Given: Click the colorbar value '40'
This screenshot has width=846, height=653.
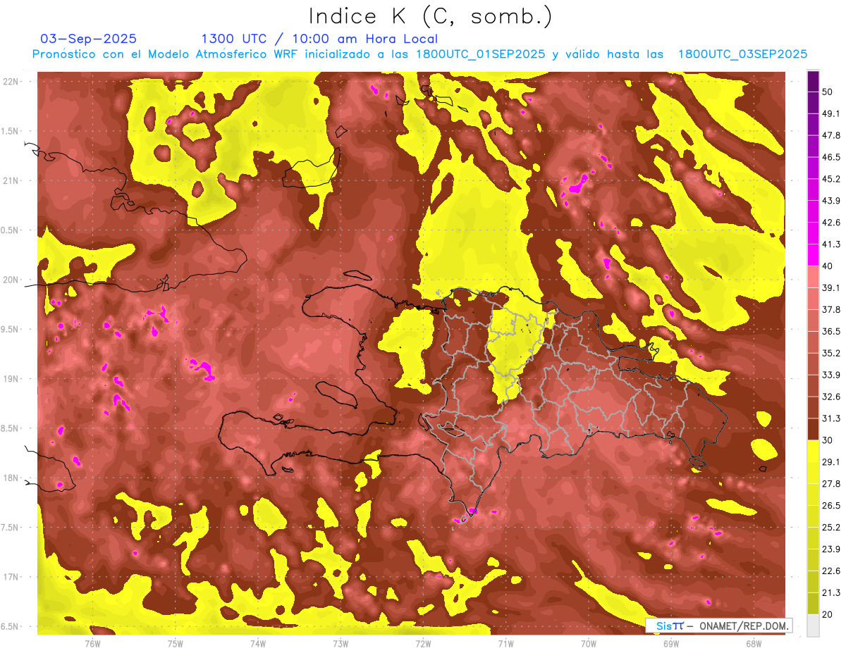Looking at the screenshot, I should pos(828,266).
